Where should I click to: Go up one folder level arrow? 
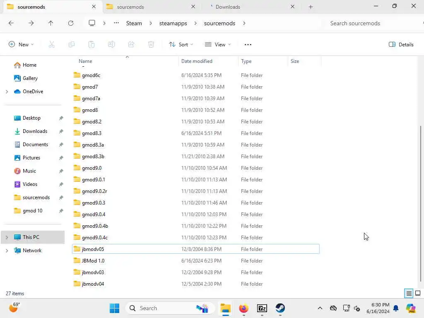coord(51,23)
